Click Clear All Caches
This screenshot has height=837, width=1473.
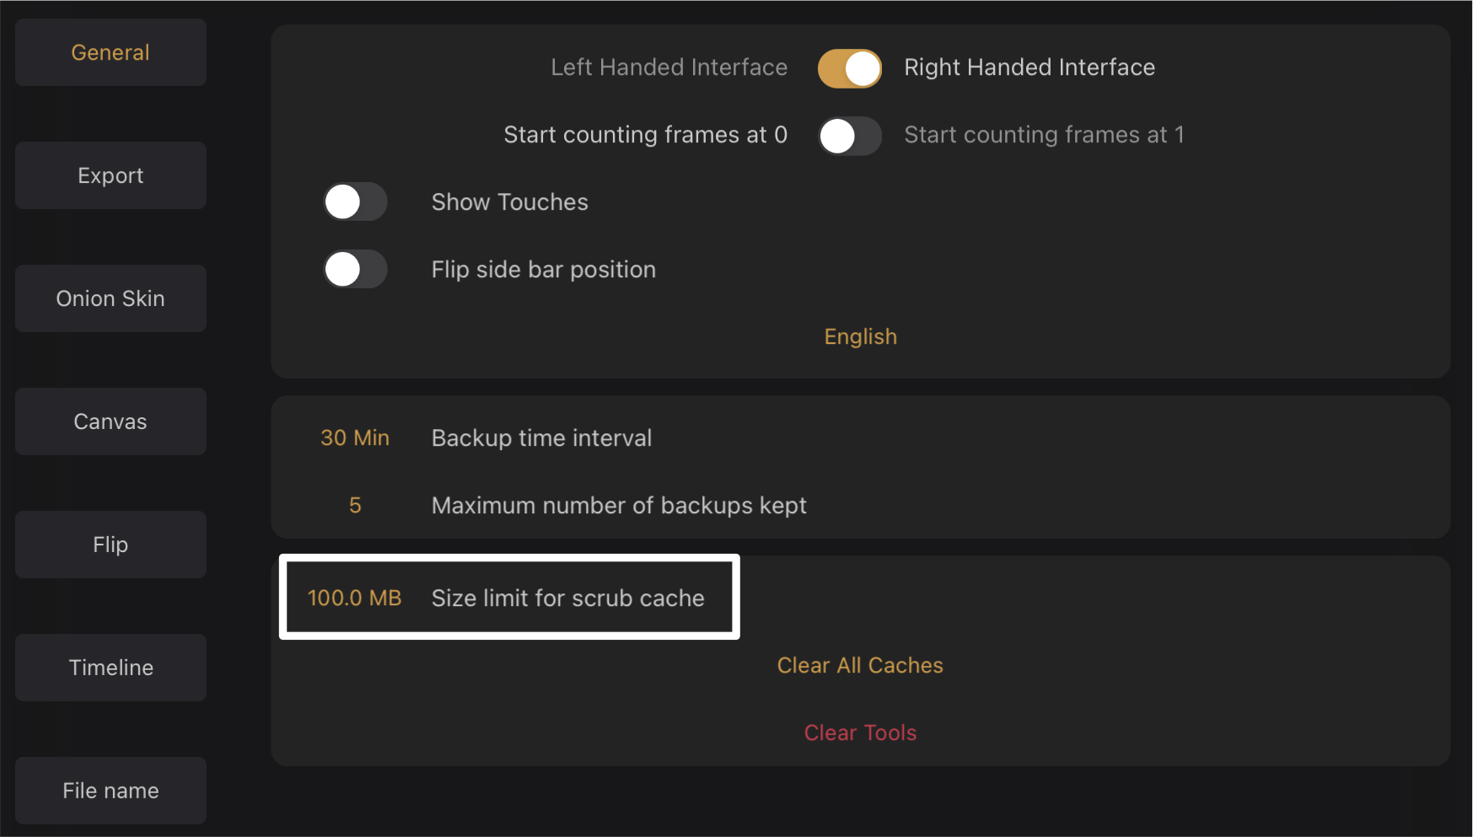859,665
